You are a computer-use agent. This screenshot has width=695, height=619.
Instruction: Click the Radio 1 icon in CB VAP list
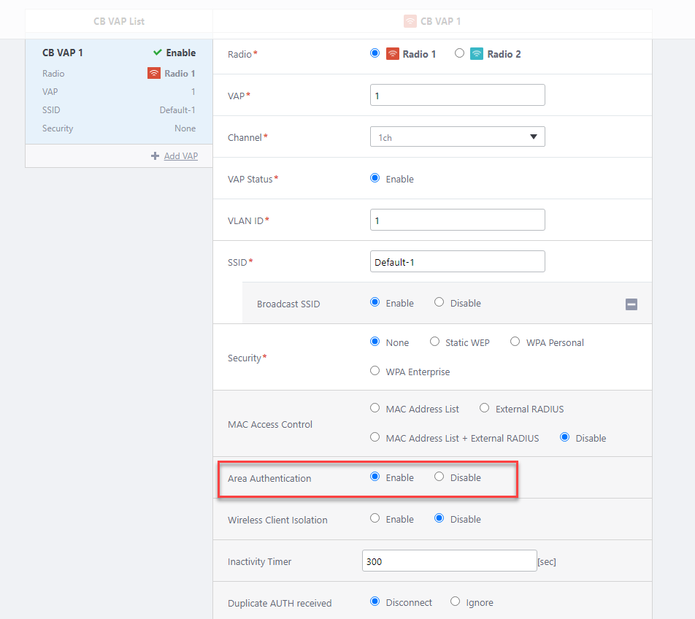click(x=154, y=74)
